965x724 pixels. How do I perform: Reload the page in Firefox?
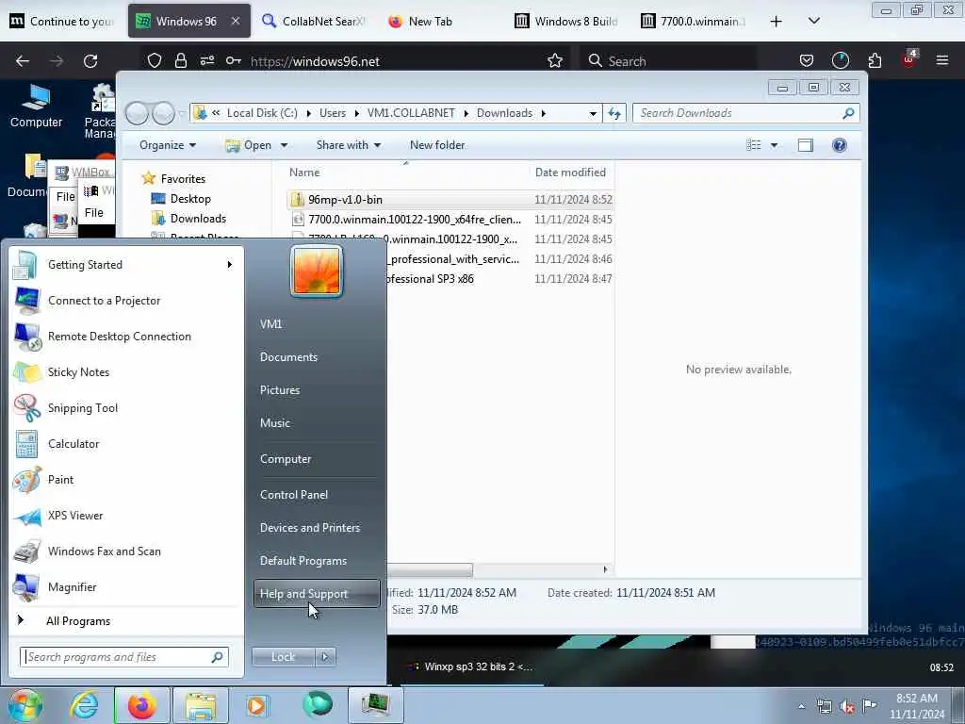(90, 61)
